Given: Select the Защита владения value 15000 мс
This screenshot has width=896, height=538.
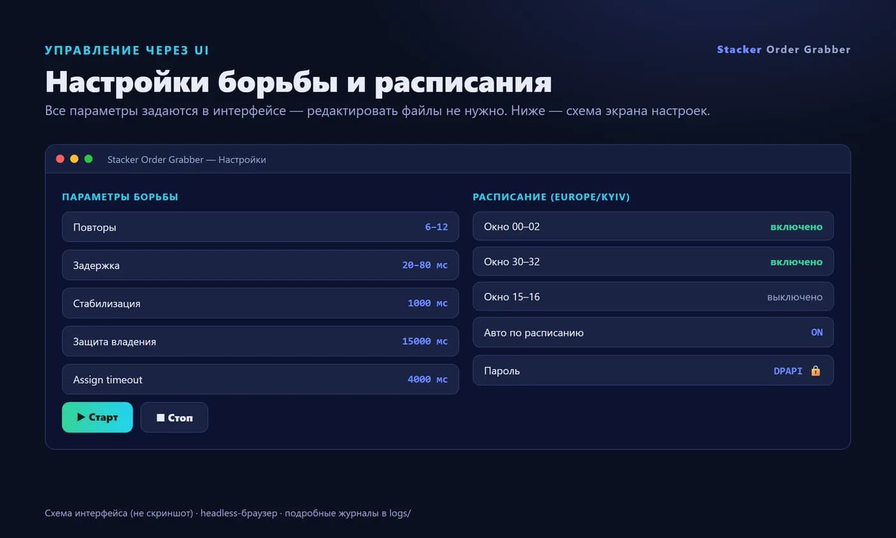Looking at the screenshot, I should 425,341.
